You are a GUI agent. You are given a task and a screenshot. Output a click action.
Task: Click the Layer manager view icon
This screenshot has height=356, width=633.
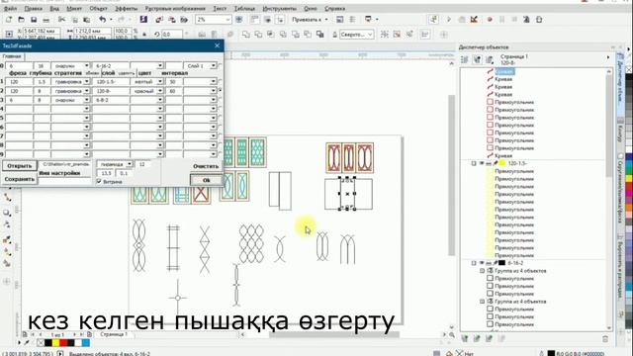pyautogui.click(x=490, y=59)
